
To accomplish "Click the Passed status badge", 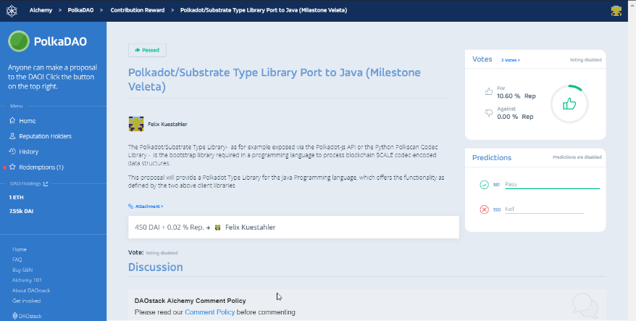I will pos(147,50).
